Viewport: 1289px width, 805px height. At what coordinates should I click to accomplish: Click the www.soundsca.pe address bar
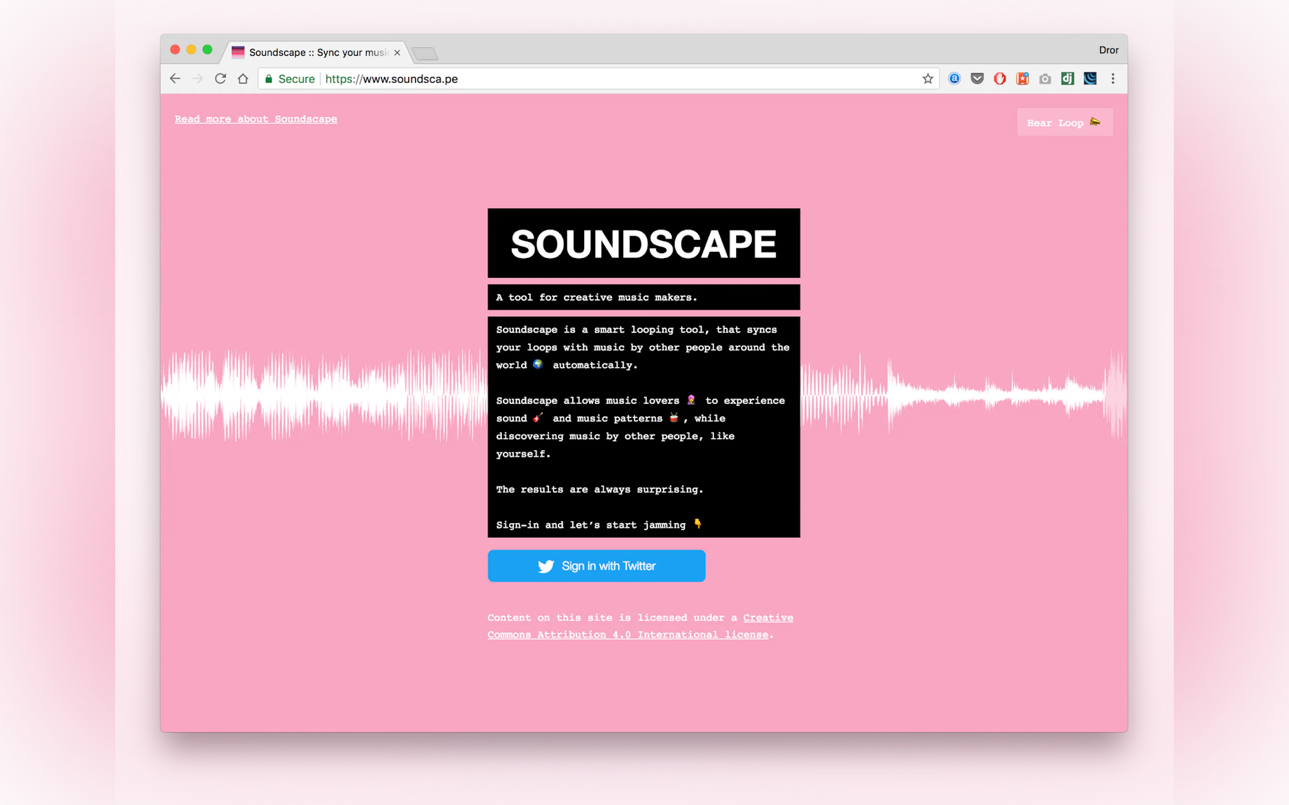(586, 79)
